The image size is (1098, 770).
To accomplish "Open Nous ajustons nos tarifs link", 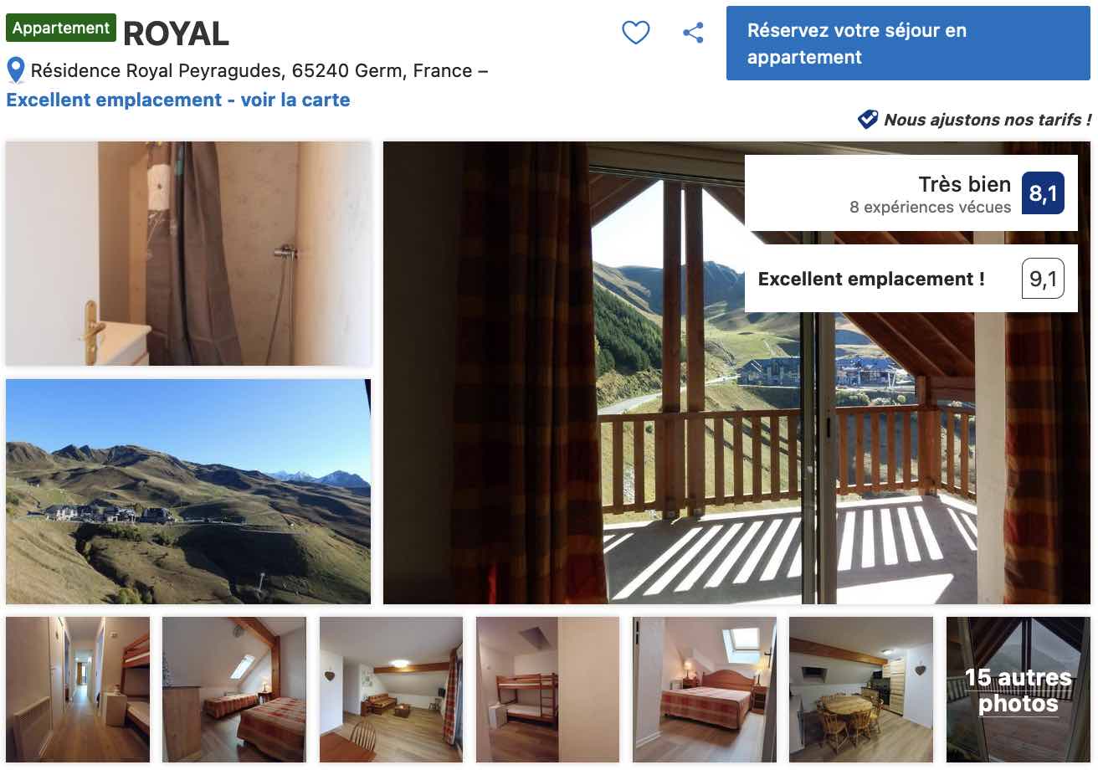I will click(988, 120).
